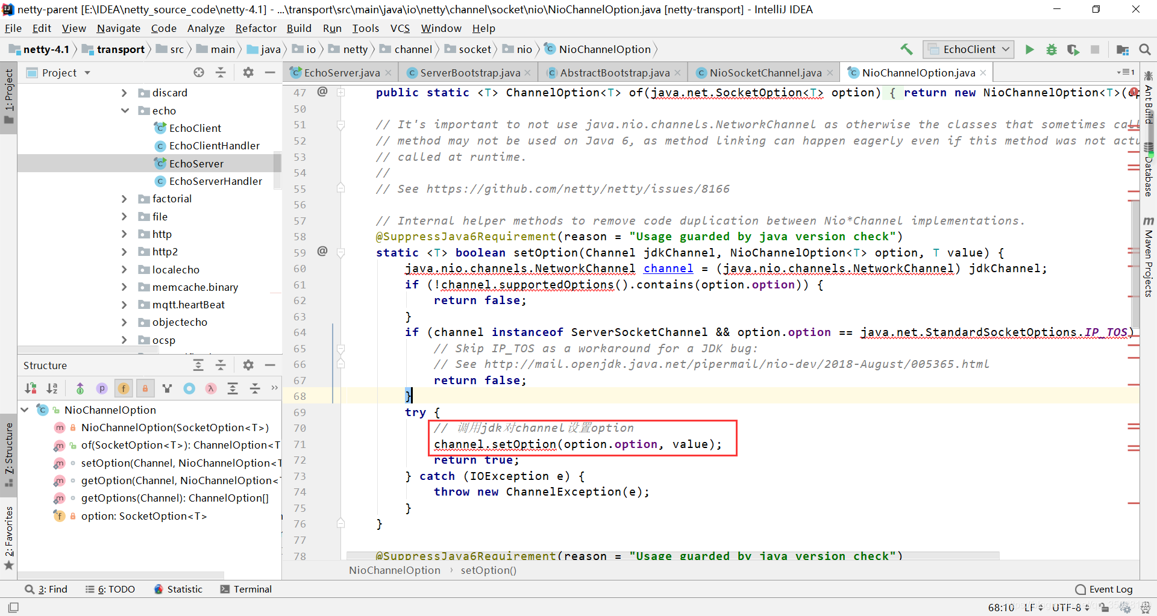
Task: Toggle Show Fields in Structure
Action: click(x=124, y=388)
